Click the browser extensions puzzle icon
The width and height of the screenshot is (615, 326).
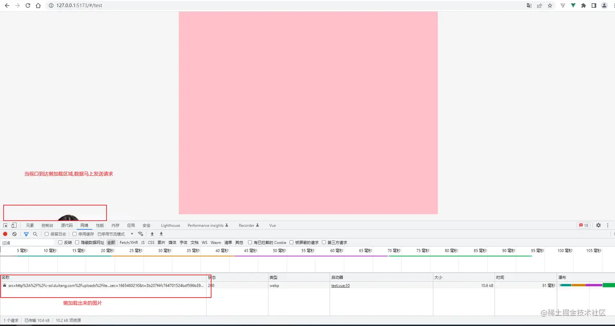(583, 5)
